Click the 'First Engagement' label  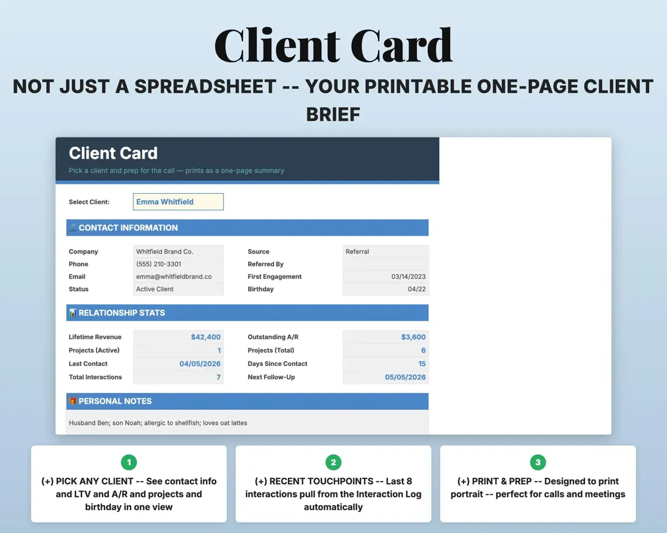coord(275,276)
